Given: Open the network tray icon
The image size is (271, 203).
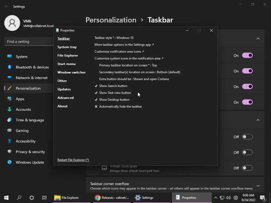Looking at the screenshot, I should click(x=222, y=198).
